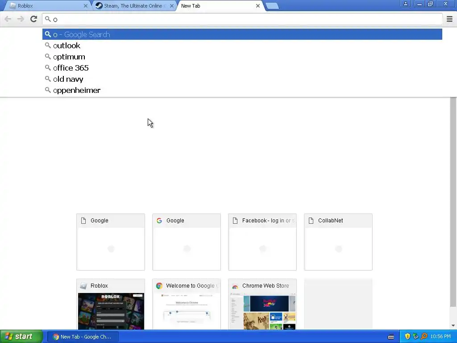
Task: Go back using the back arrow
Action: tap(8, 19)
